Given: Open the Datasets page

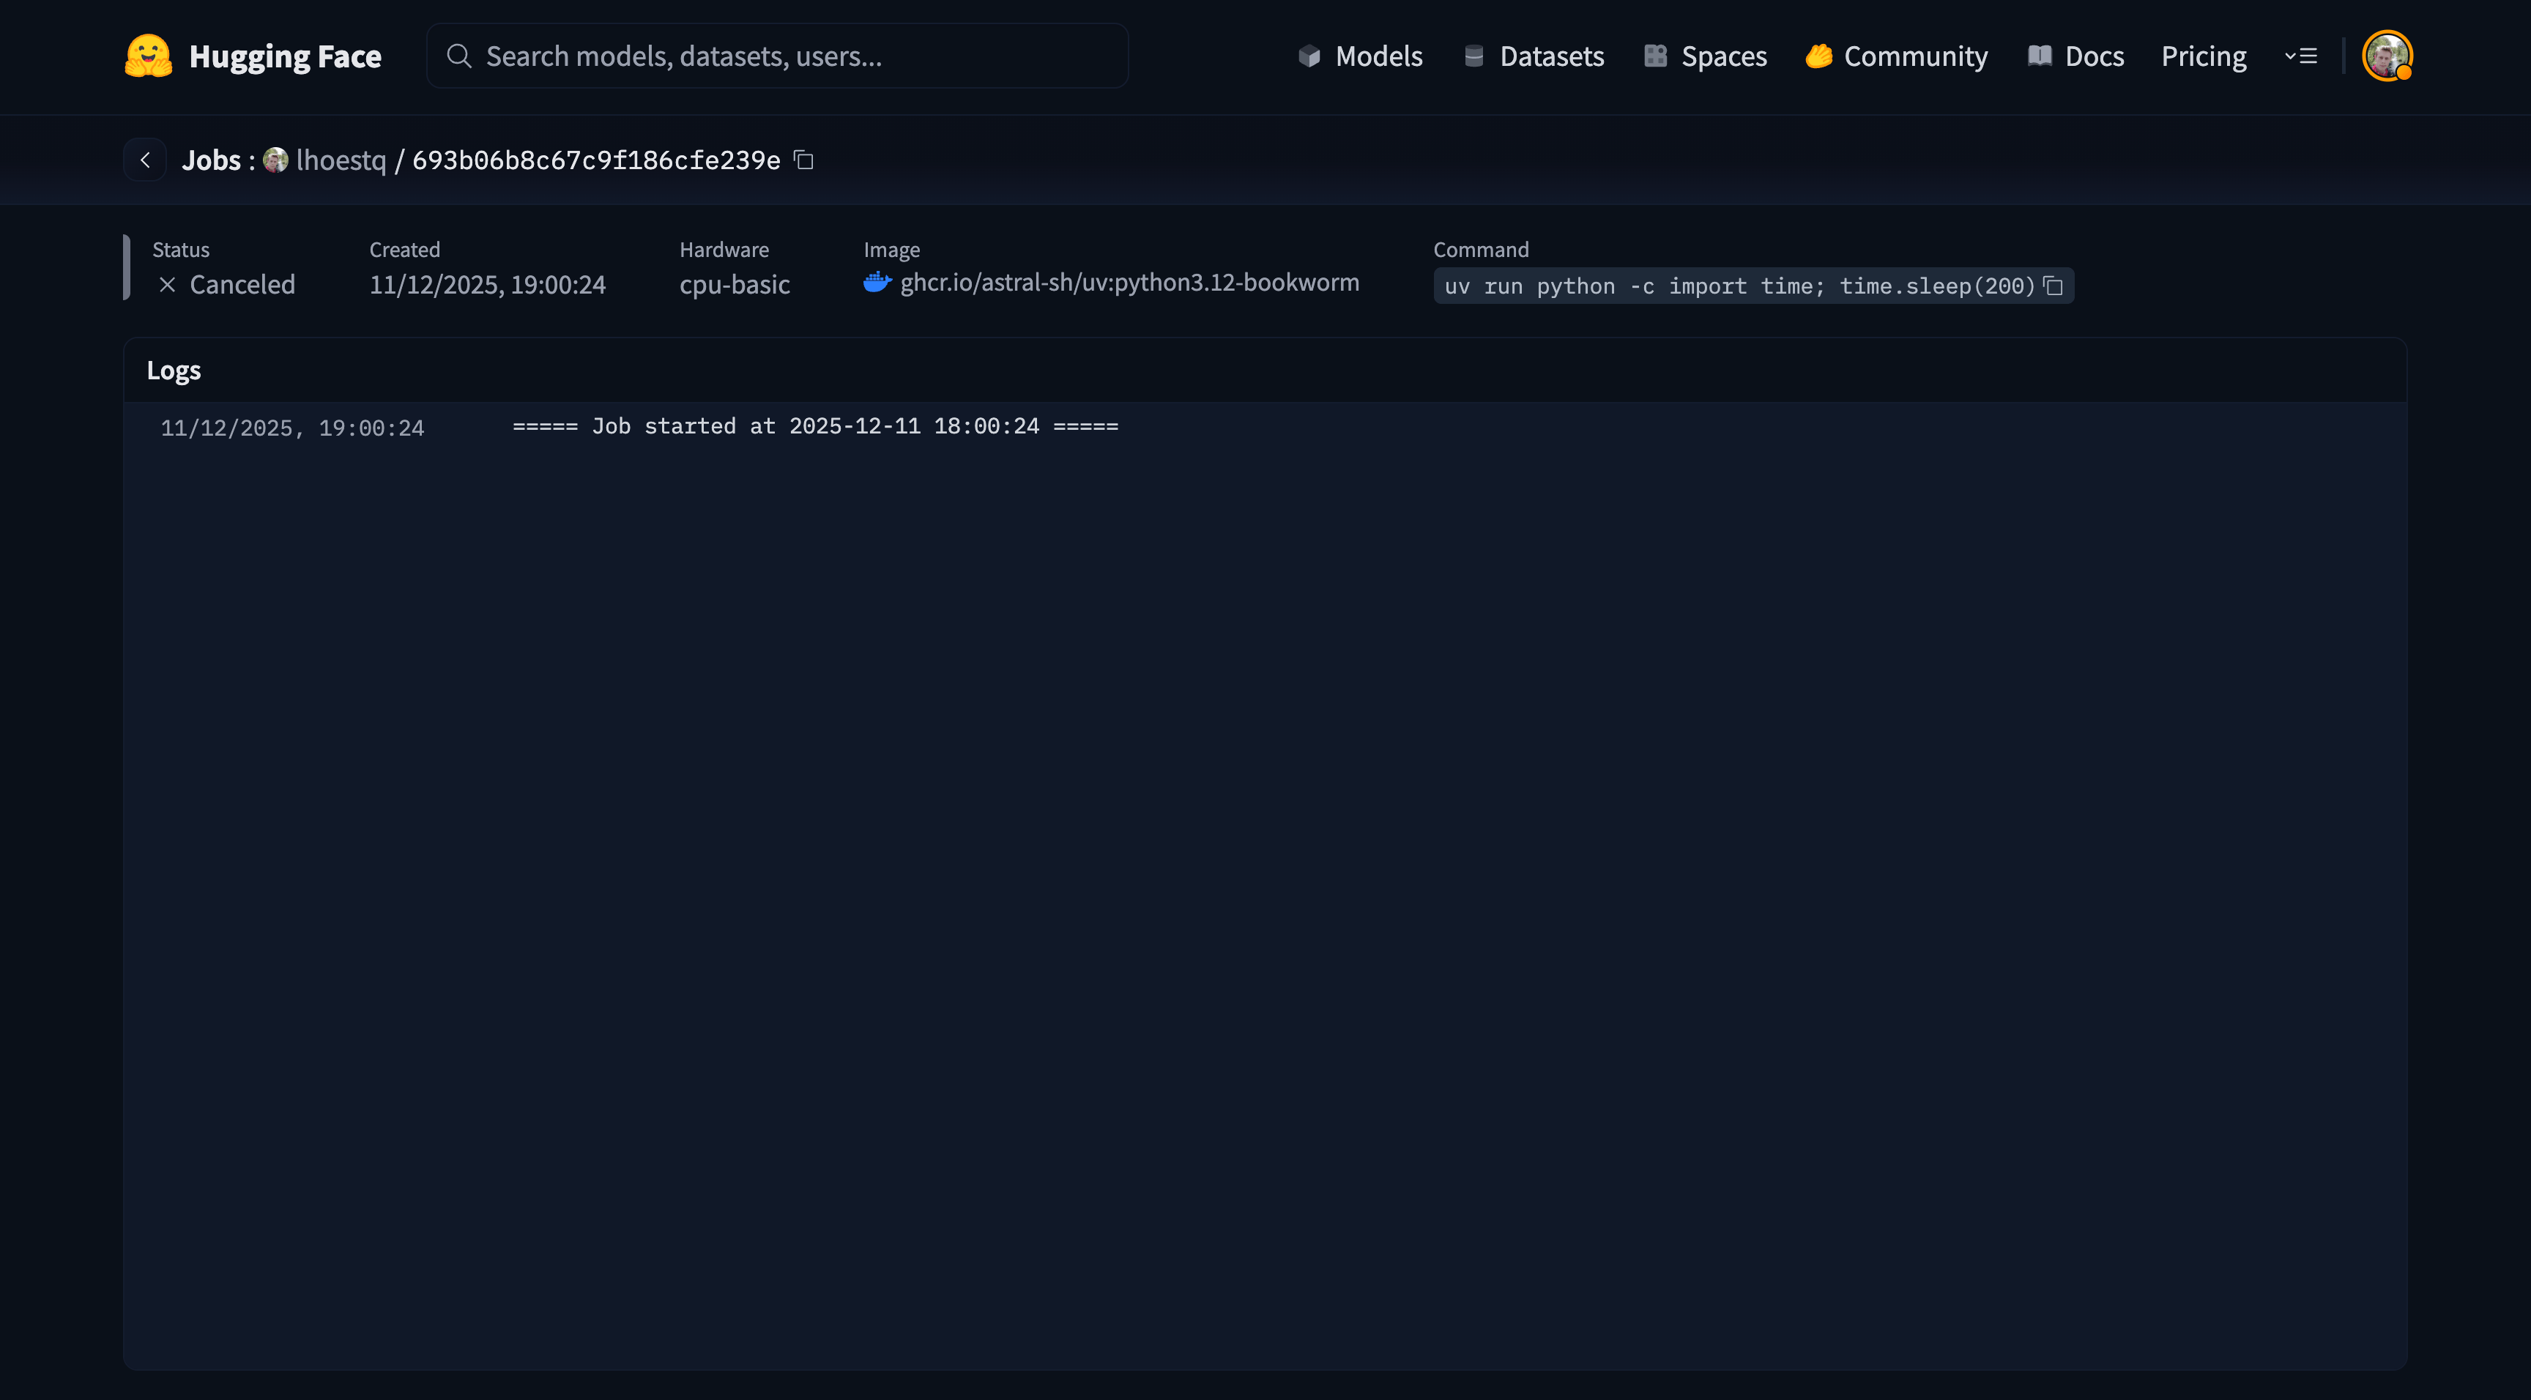Looking at the screenshot, I should 1534,56.
